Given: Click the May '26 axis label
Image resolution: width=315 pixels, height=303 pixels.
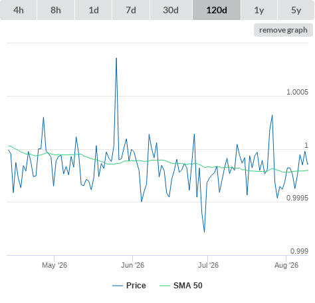Looking at the screenshot, I should tap(54, 265).
